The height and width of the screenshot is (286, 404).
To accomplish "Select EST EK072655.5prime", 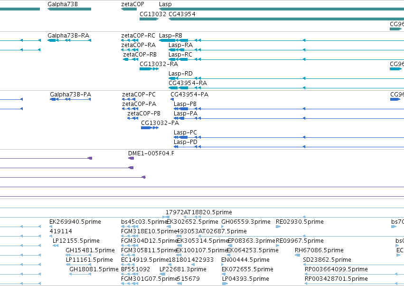I will pyautogui.click(x=248, y=269).
